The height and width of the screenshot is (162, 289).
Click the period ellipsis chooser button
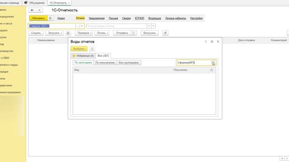[78, 26]
